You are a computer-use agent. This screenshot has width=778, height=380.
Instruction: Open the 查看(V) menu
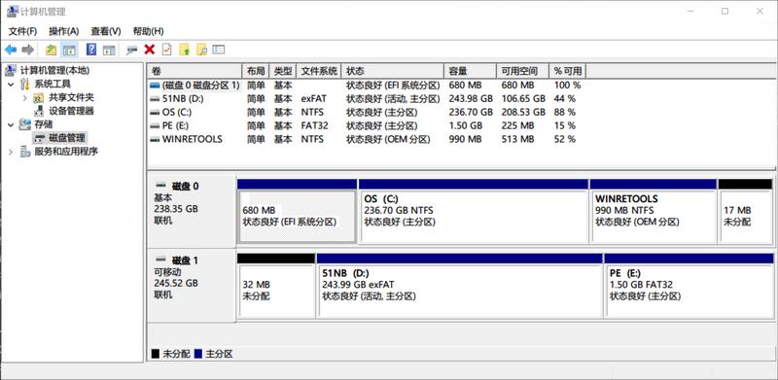click(106, 31)
